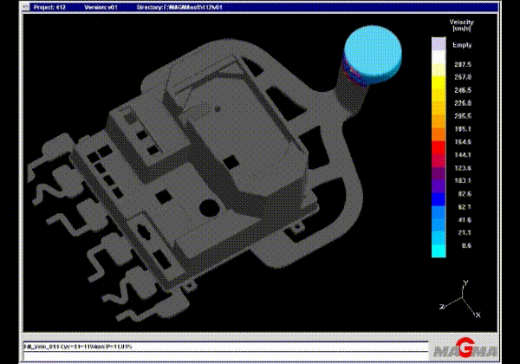Click the circular hole in the casting plate

[208, 208]
